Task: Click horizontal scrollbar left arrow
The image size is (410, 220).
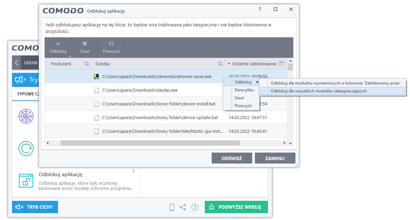Action: (48, 143)
